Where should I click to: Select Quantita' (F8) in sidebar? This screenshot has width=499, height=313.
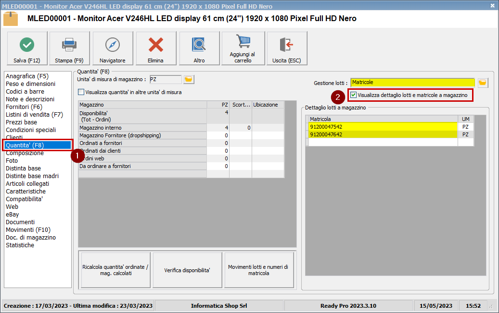pyautogui.click(x=38, y=145)
